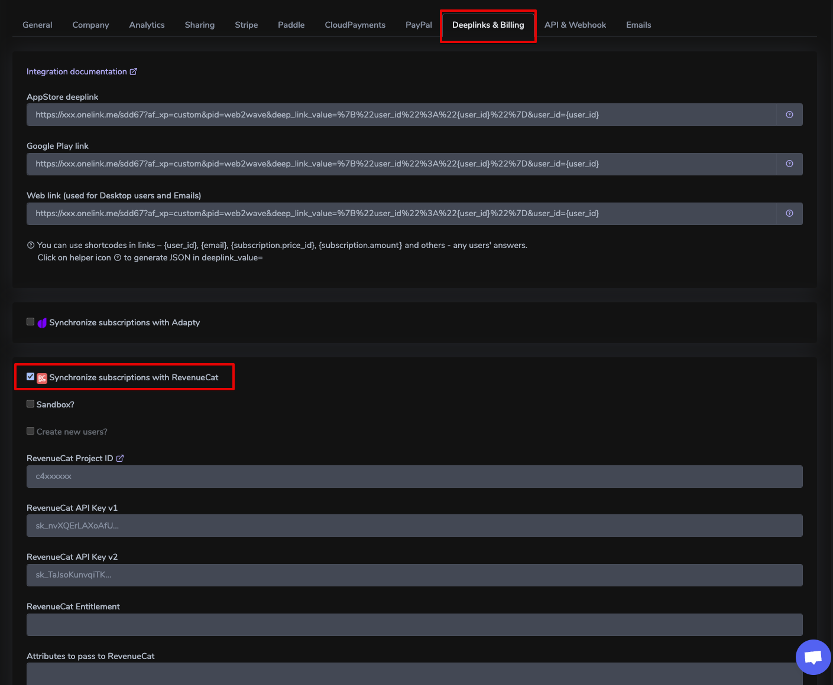Select the Deeplinks & Billing tab
The height and width of the screenshot is (685, 833).
[488, 25]
